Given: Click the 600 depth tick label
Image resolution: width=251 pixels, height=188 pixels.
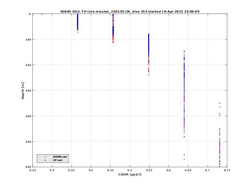Looking at the screenshot, I should click(28, 167).
